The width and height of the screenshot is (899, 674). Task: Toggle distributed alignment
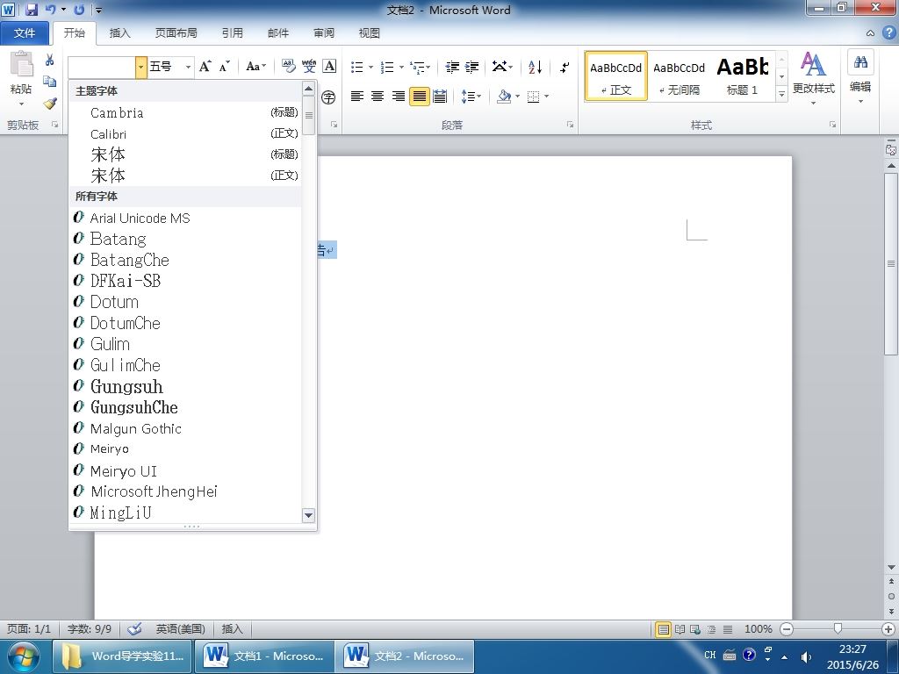pyautogui.click(x=440, y=97)
